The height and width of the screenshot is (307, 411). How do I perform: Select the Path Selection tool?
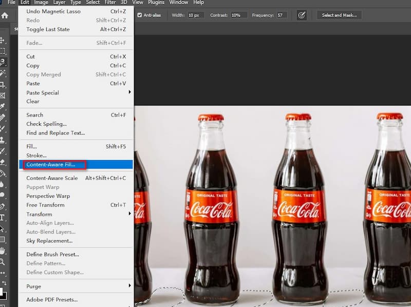3,228
